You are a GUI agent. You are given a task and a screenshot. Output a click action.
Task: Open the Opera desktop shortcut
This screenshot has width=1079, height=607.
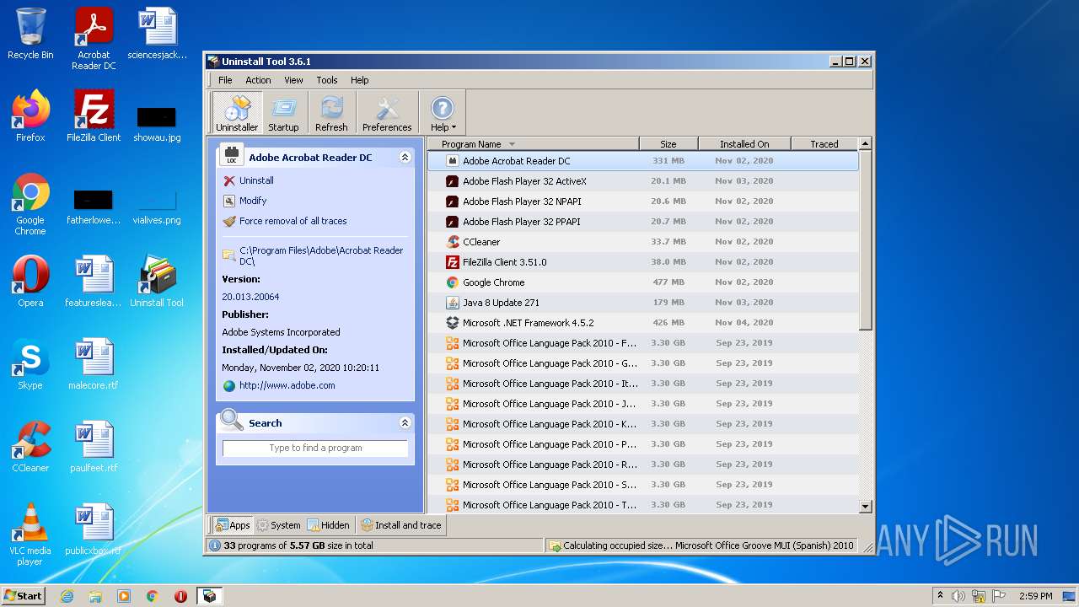(30, 282)
